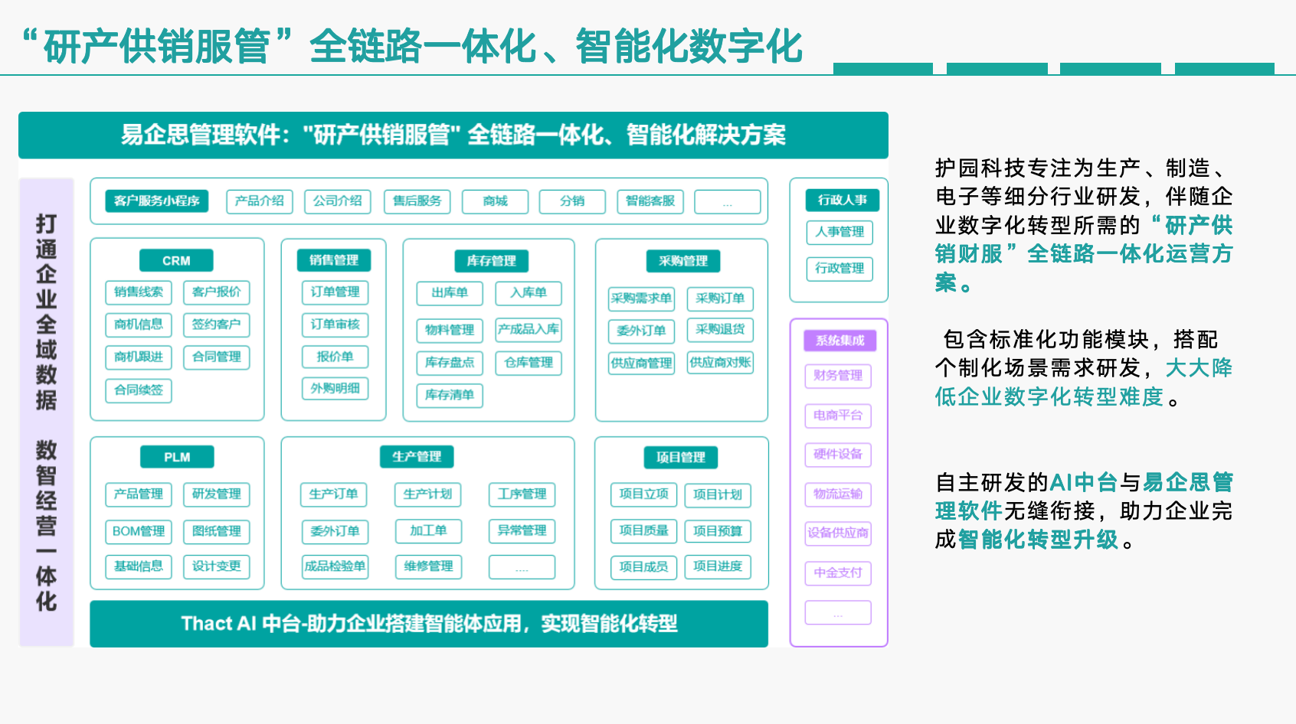Open the 研发管理 box

click(217, 494)
